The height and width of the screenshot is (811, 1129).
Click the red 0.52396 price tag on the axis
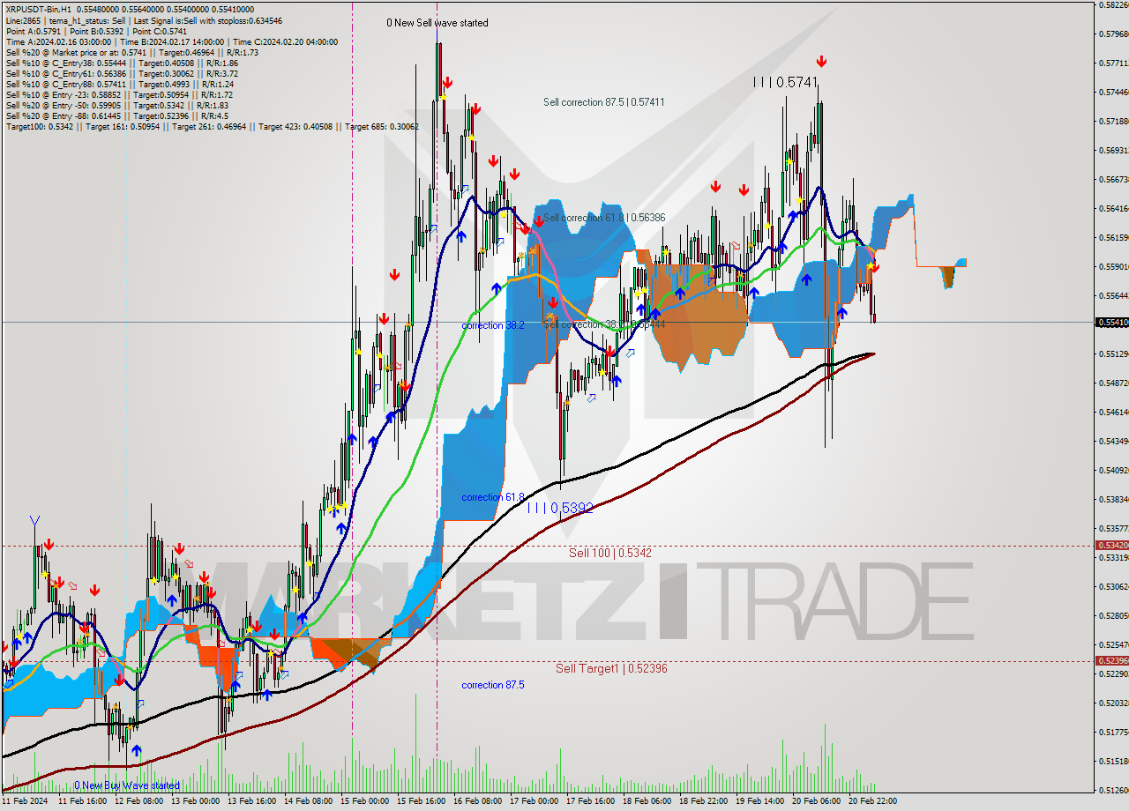(1111, 661)
